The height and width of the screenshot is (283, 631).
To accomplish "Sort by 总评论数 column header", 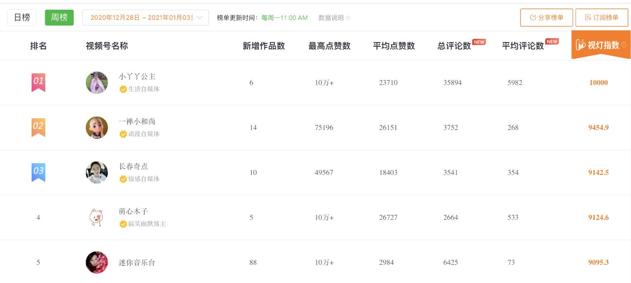I will pos(454,46).
